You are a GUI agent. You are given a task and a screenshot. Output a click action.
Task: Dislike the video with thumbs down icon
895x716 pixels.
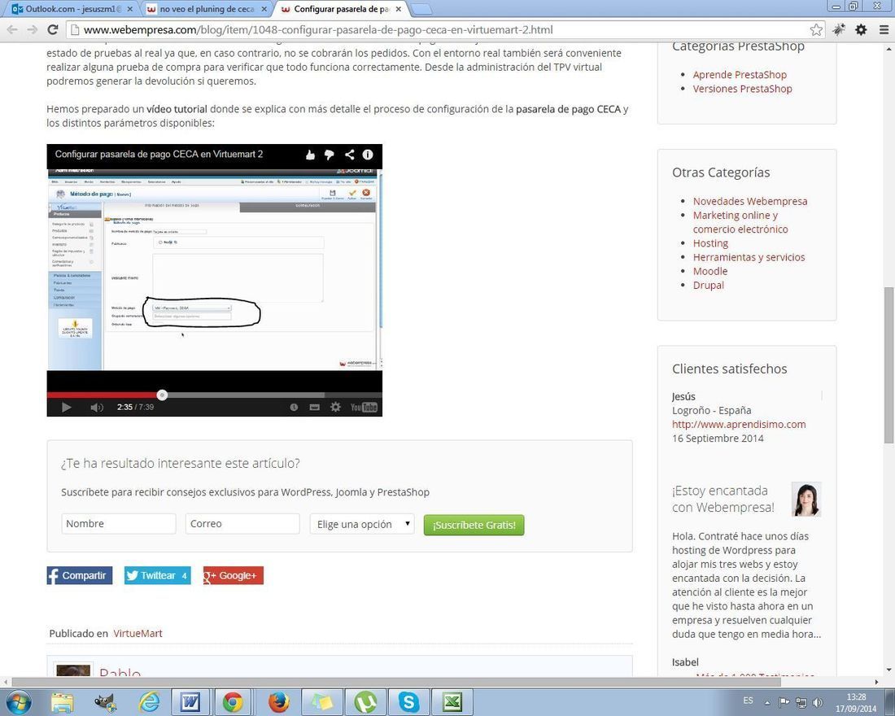point(330,155)
